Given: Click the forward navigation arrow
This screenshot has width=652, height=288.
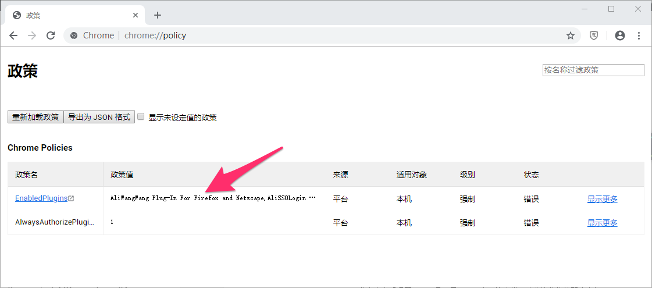Looking at the screenshot, I should 32,36.
